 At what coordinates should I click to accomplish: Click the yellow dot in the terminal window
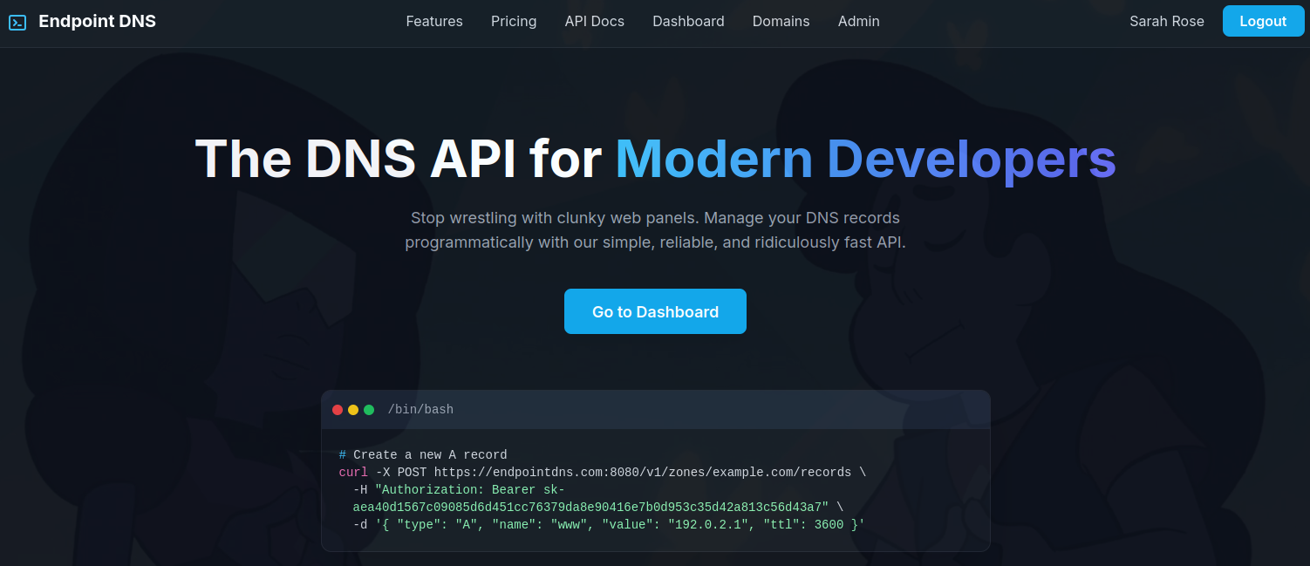pos(353,410)
